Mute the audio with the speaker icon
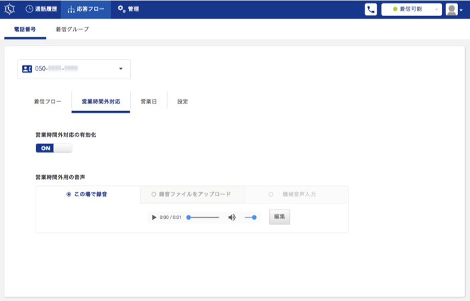This screenshot has width=470, height=301. coord(232,218)
